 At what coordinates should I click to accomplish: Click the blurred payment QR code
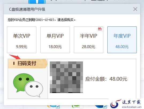pyautogui.click(x=66, y=77)
